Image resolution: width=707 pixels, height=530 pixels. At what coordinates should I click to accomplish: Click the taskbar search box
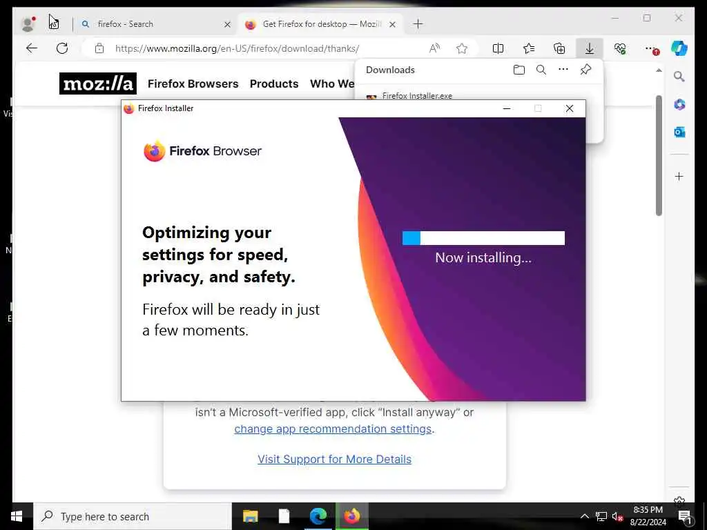(133, 516)
